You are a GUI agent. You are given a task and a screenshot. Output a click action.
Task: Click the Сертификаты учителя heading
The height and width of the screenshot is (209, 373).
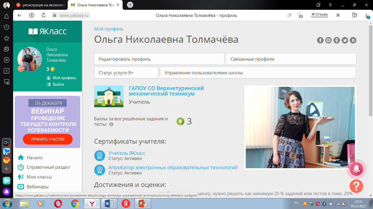point(130,142)
